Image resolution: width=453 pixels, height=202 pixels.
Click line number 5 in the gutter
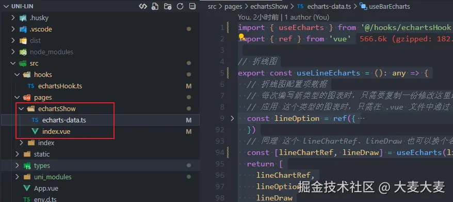click(222, 73)
